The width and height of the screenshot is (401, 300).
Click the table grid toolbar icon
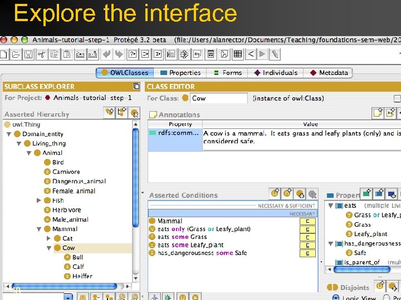click(x=238, y=54)
